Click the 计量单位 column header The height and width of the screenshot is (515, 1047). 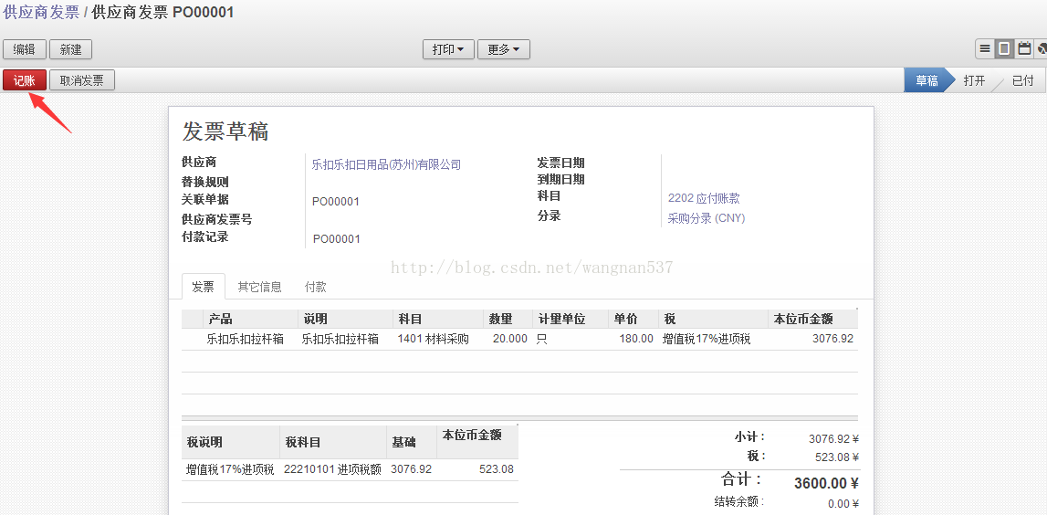click(571, 320)
